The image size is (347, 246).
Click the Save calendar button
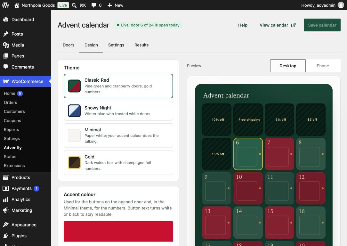coord(322,25)
